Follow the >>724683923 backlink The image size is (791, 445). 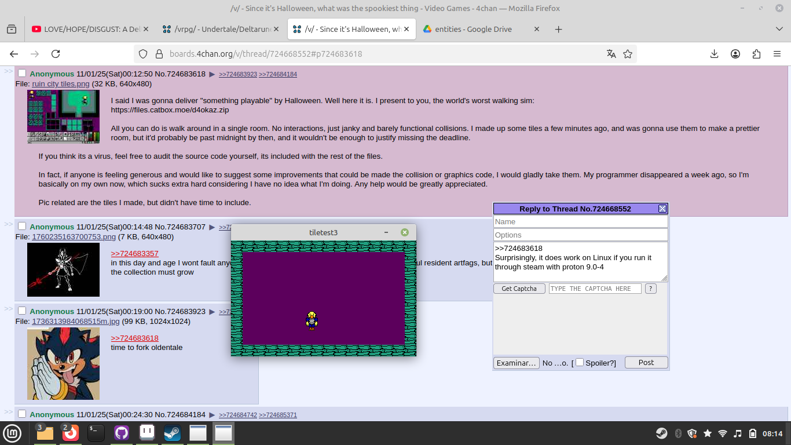click(237, 74)
